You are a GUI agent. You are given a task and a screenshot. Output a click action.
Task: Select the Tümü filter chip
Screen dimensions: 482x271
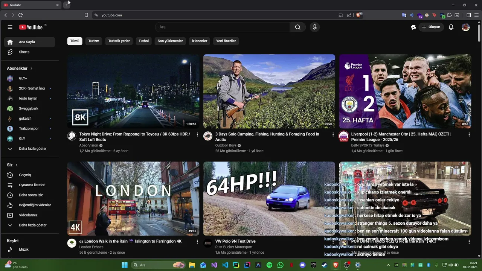pyautogui.click(x=75, y=41)
